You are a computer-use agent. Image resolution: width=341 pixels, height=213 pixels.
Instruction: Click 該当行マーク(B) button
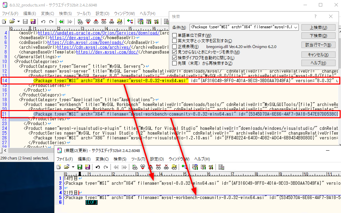318,45
